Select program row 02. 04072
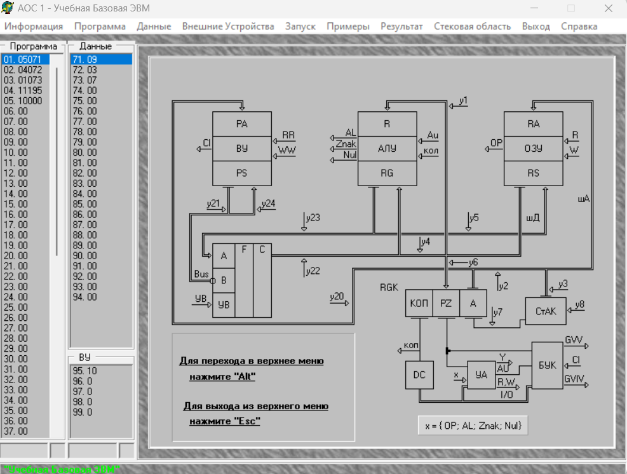Image resolution: width=627 pixels, height=474 pixels. [x=25, y=70]
